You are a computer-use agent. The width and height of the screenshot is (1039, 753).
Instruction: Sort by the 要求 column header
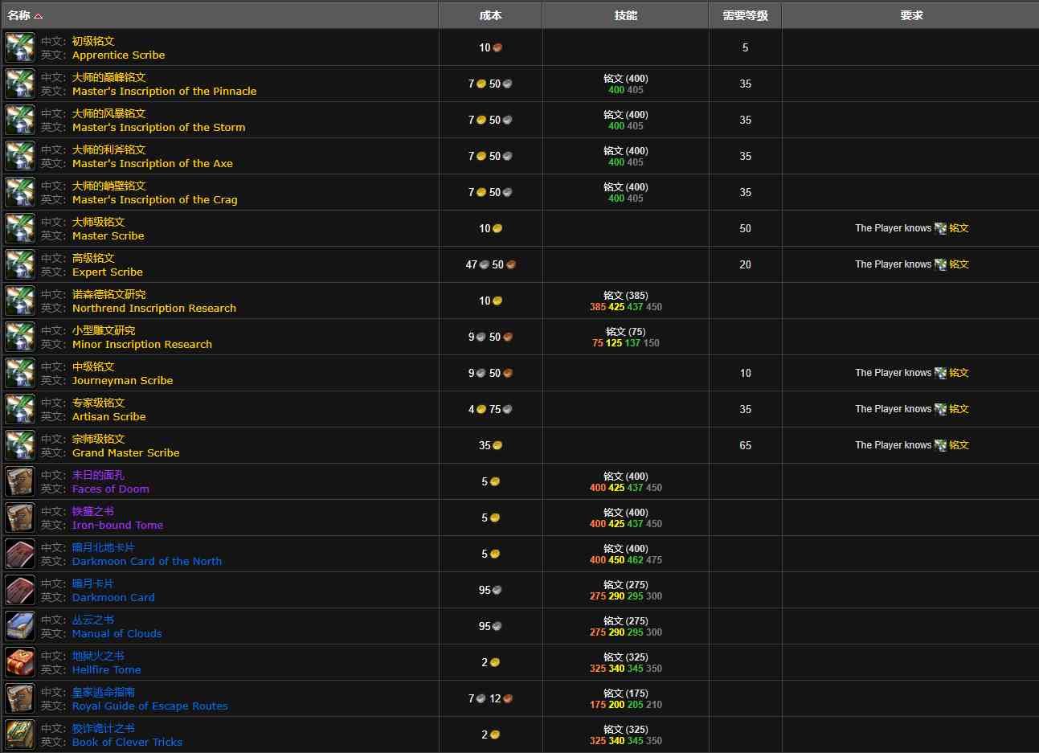pos(910,15)
